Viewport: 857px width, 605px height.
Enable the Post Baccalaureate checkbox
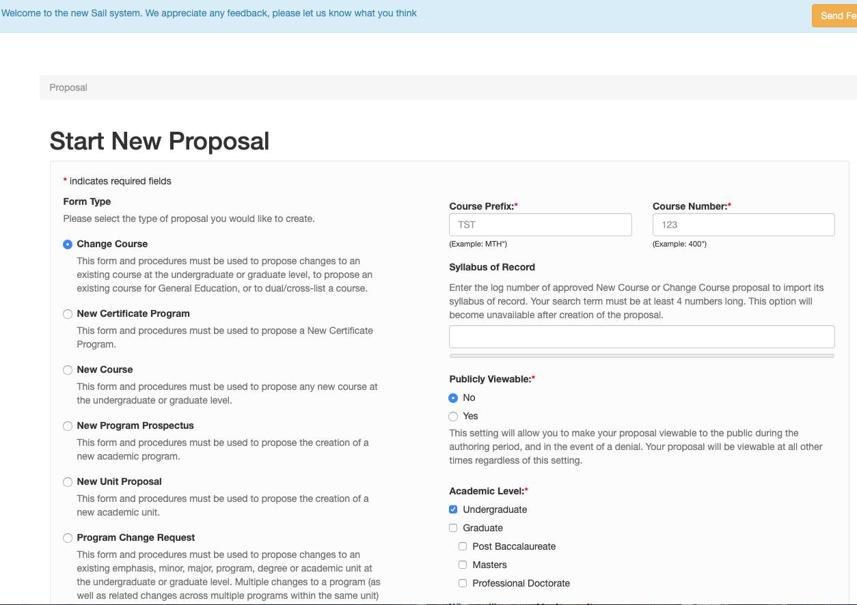(463, 546)
